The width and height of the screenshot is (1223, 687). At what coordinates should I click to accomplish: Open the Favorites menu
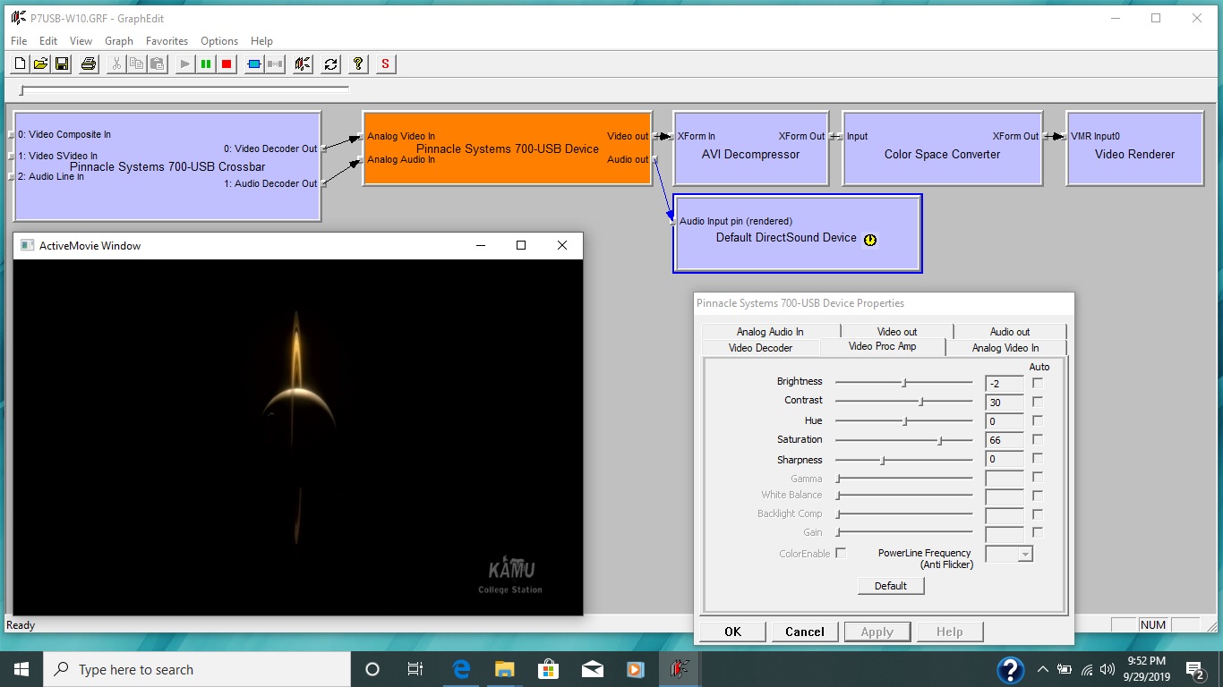(x=167, y=41)
